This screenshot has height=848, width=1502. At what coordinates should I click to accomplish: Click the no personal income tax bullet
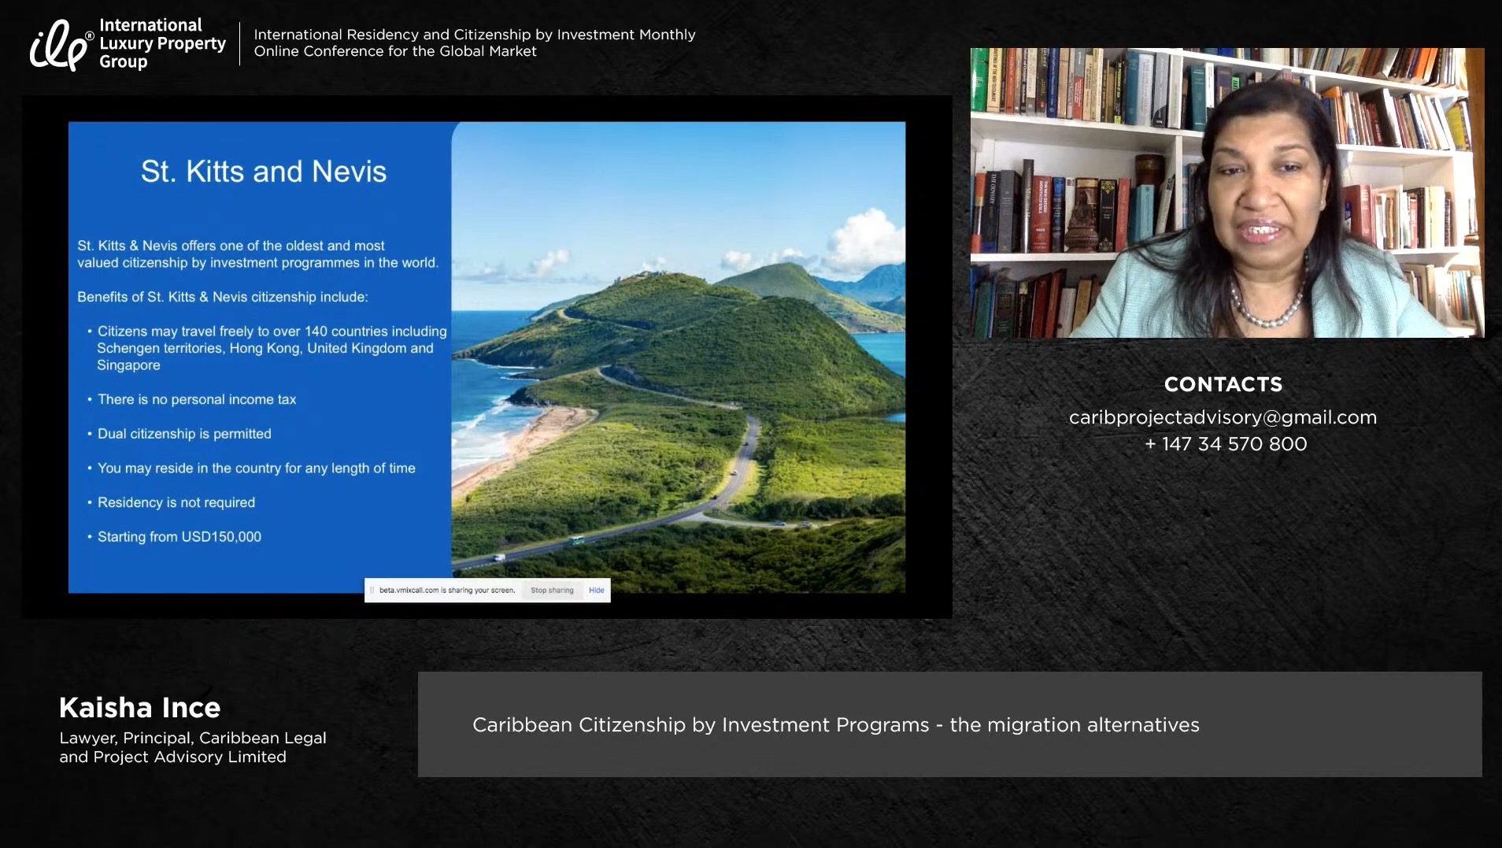(x=196, y=399)
